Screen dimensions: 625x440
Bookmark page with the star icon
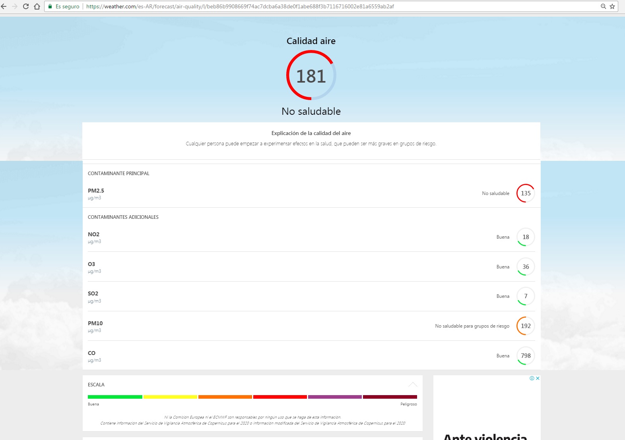click(612, 6)
